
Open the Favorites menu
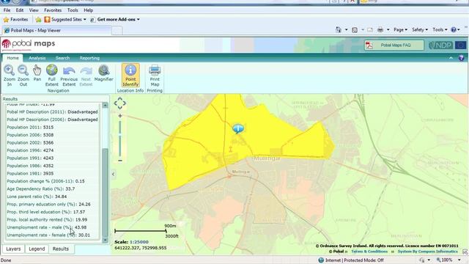pyautogui.click(x=53, y=10)
